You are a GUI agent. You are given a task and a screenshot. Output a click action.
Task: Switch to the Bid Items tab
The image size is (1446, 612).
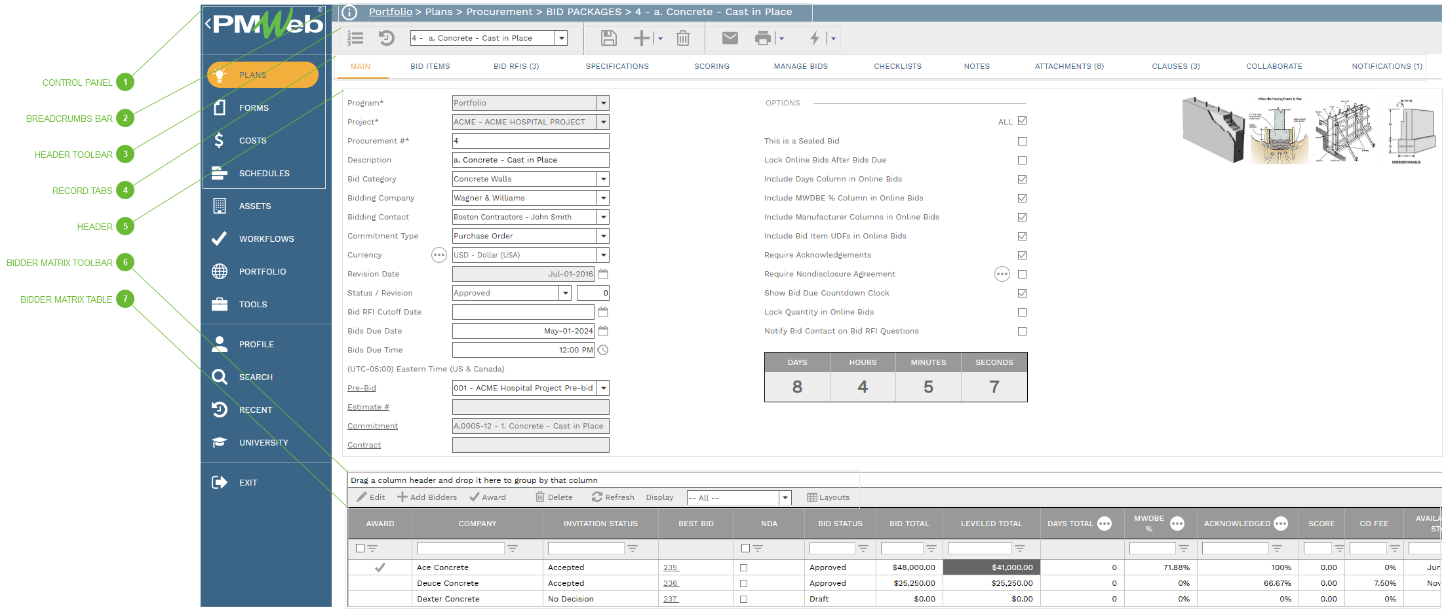click(x=430, y=67)
